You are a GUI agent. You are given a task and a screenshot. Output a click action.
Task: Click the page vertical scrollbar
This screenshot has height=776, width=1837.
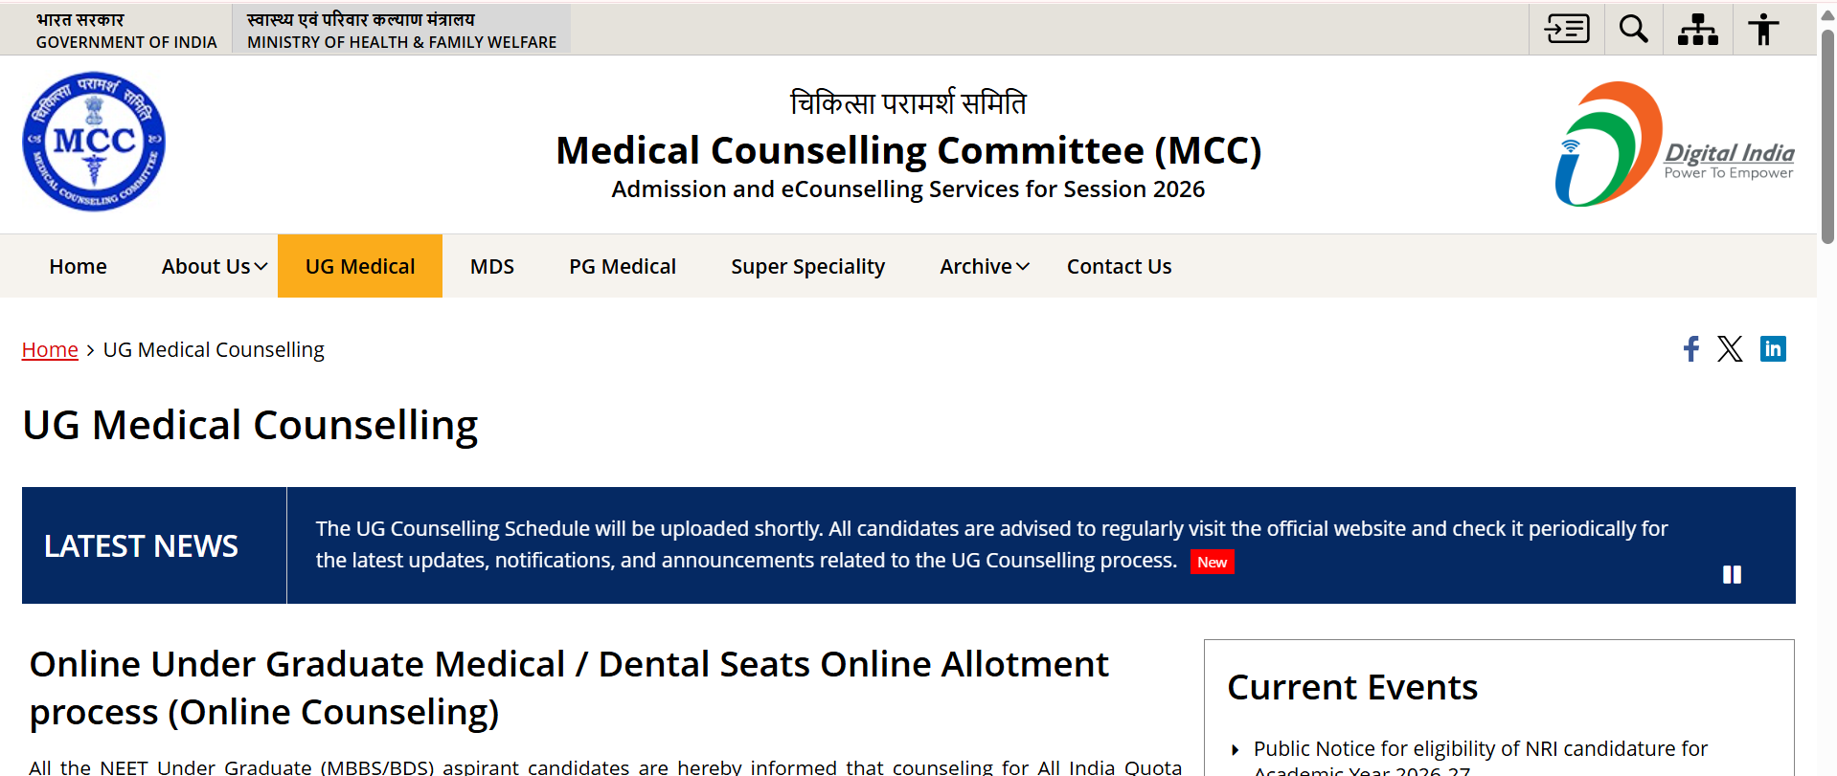(x=1827, y=134)
